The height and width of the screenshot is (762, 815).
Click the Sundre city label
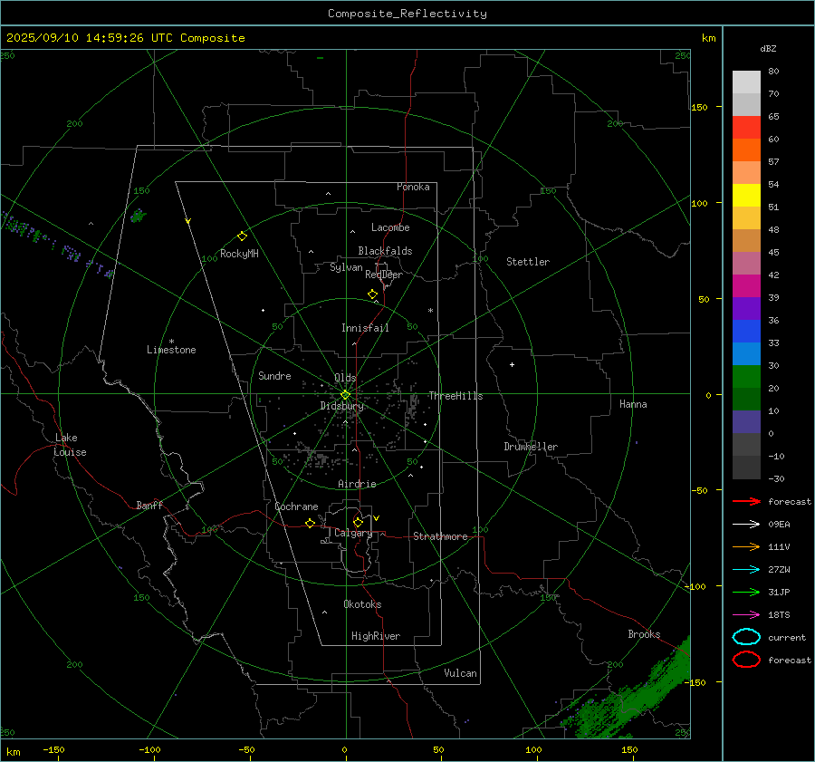[x=274, y=376]
